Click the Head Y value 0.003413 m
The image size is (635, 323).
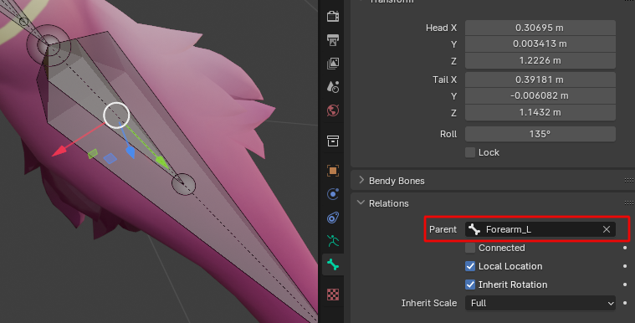(540, 44)
